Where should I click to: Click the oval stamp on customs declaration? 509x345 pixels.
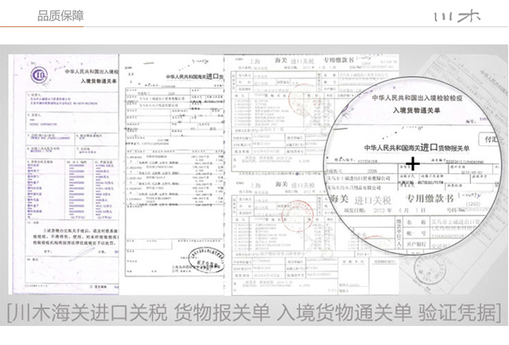206,259
